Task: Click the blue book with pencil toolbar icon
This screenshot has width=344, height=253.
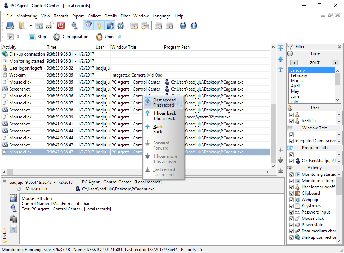Action: tap(10, 26)
